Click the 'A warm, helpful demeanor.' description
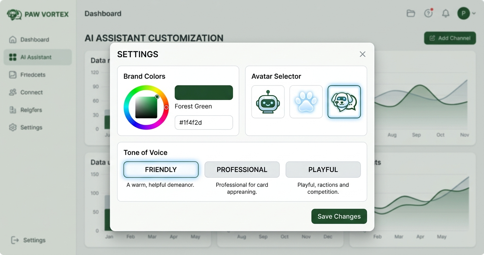The image size is (484, 255). tap(160, 185)
